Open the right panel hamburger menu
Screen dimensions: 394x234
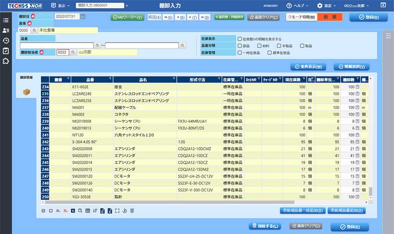click(388, 36)
